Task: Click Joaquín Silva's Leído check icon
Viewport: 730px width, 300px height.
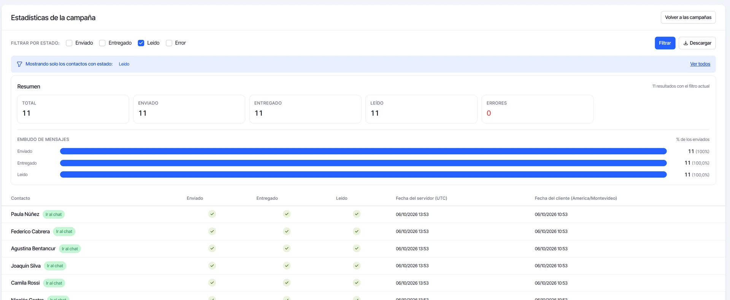Action: [x=357, y=266]
